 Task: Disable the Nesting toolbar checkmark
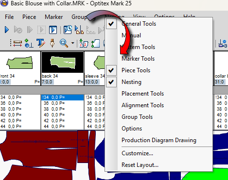pyautogui.click(x=111, y=82)
